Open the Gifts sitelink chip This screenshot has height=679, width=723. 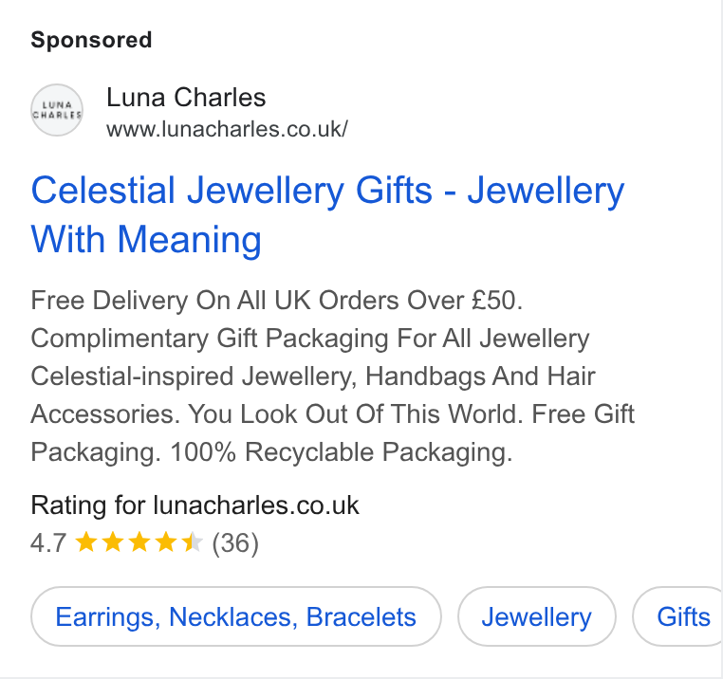point(678,616)
